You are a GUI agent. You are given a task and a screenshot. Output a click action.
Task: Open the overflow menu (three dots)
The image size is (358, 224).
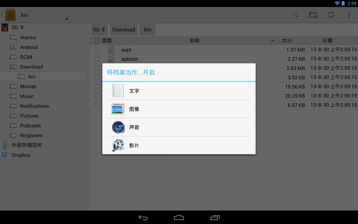[349, 15]
